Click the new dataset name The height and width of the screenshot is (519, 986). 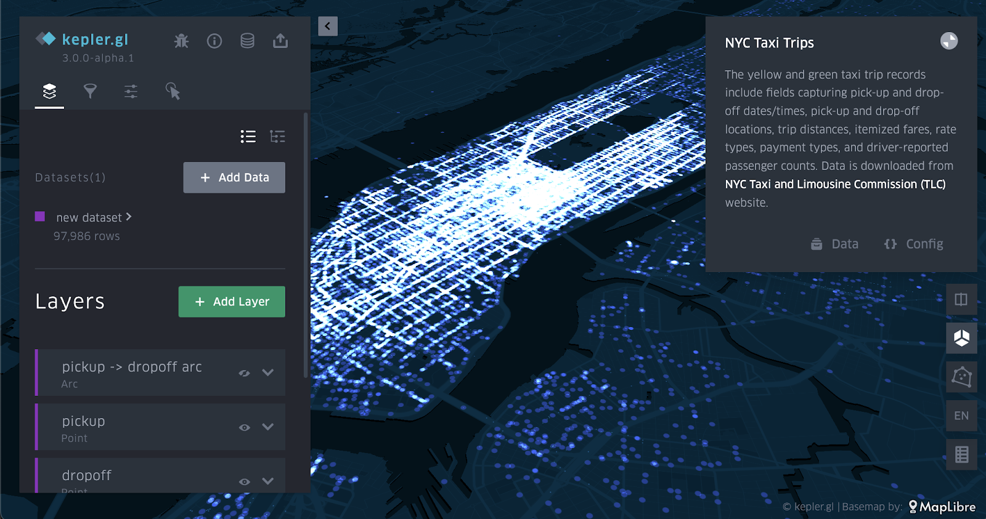coord(89,217)
